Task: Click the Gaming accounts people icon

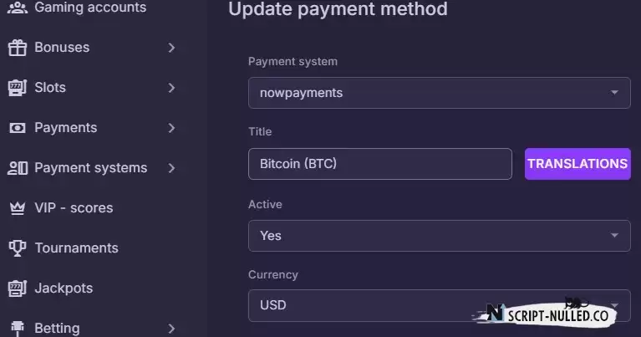Action: (18, 8)
